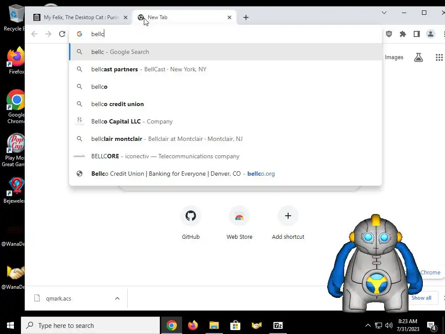This screenshot has height=334, width=445.
Task: Open the Windows Start menu
Action: click(10, 325)
